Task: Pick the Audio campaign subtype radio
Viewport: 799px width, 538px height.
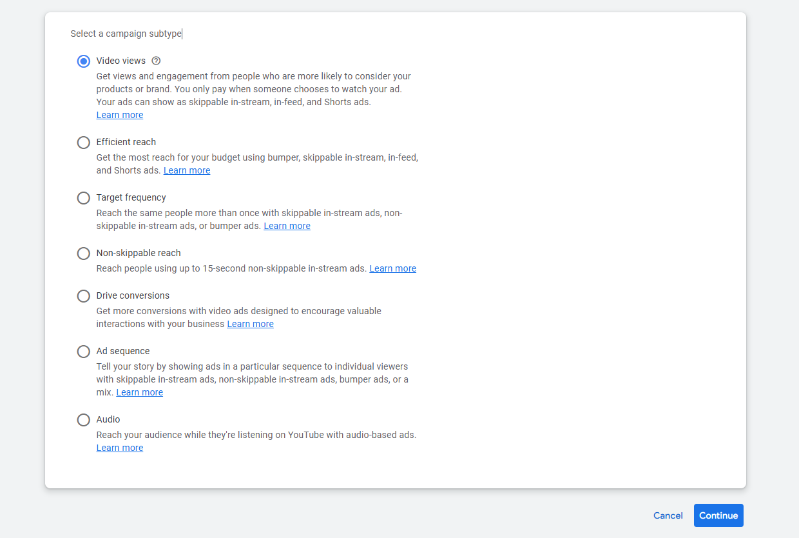Action: [x=83, y=420]
